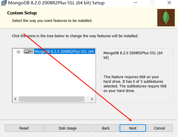Expand the MongoDB feature tree node
Screen dimensions: 178x137
coord(18,52)
